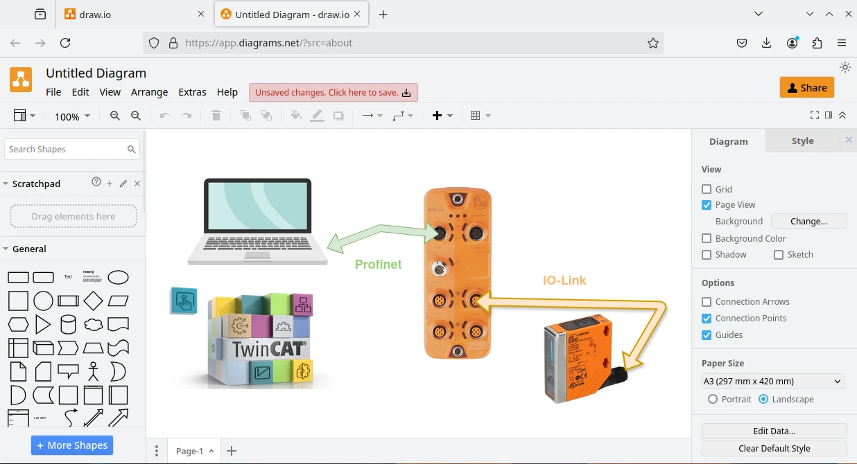Enter fullscreen mode icon
This screenshot has width=857, height=464.
tap(815, 115)
